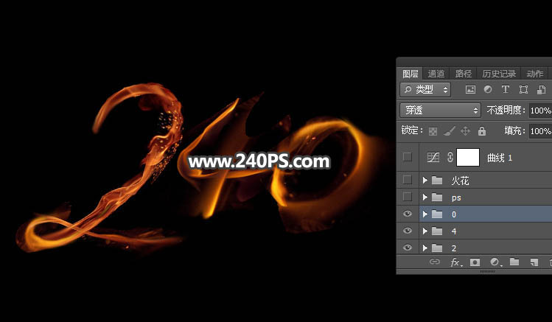Switch to the 图层 tab
552x322 pixels.
tap(410, 74)
